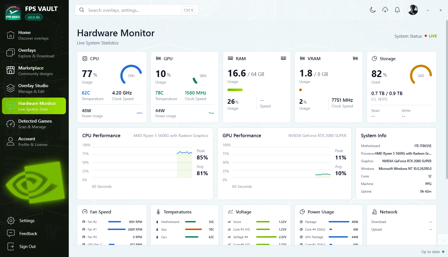This screenshot has width=448, height=257.
Task: Open the Overlays section
Action: [x=34, y=53]
